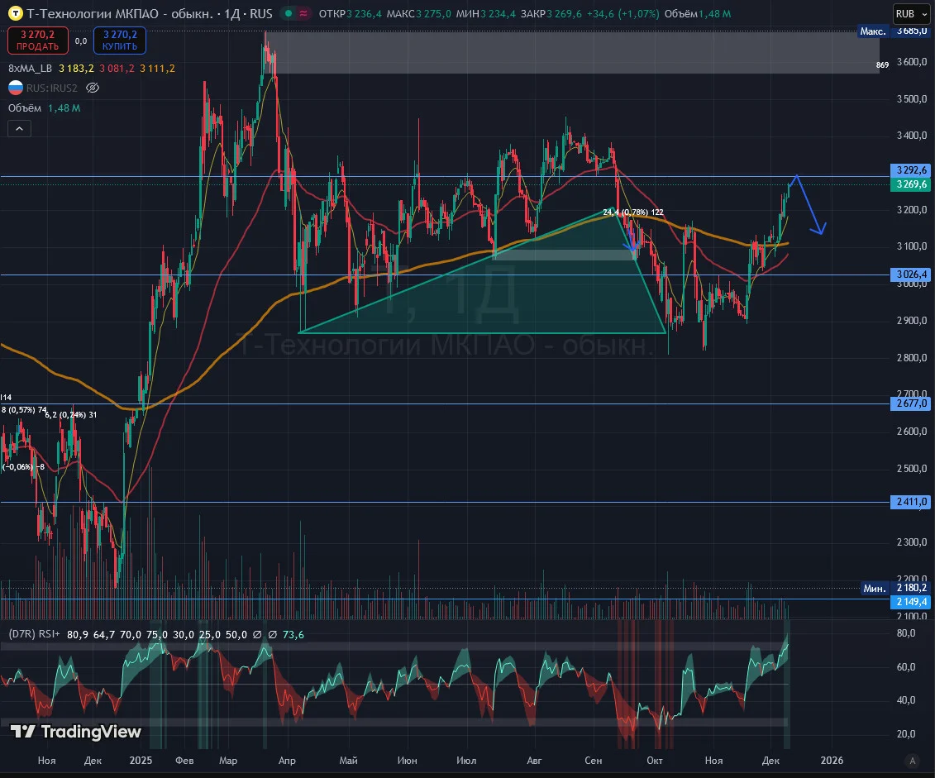Select the Объём indicator legend under RUS:IRUS2
935x778 pixels.
(25, 108)
